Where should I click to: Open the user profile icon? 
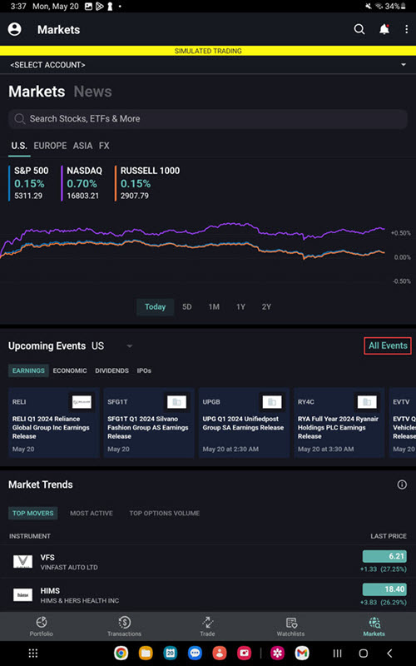click(x=14, y=29)
